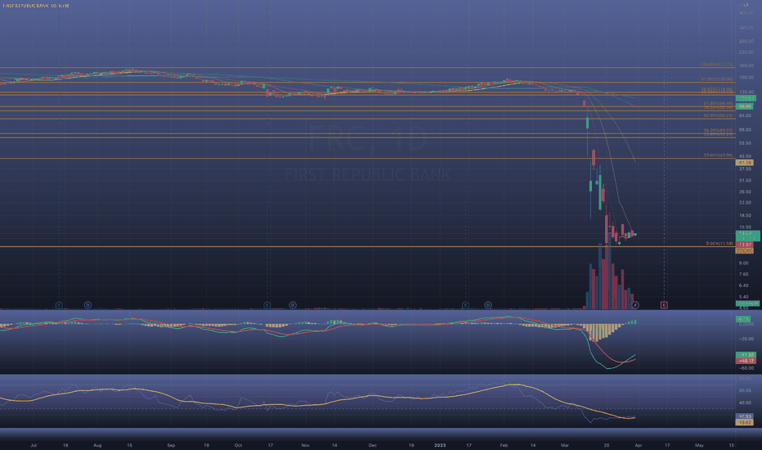Screen dimensions: 762x450
Task: Click the Nov label on time axis
Action: point(305,445)
